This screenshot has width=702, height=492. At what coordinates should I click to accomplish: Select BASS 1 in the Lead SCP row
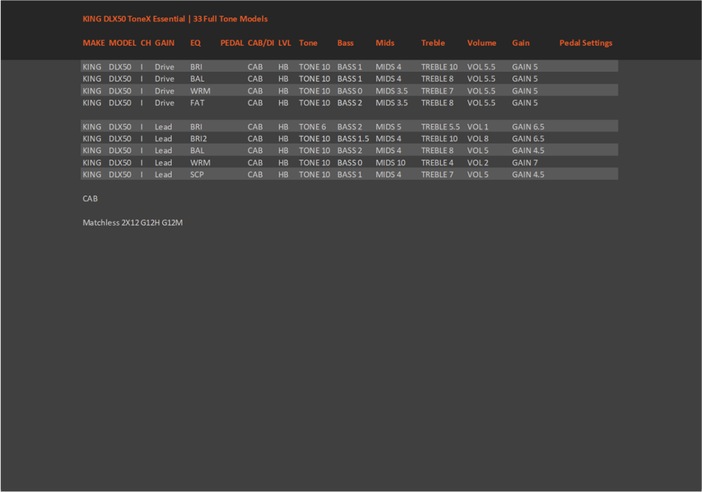pyautogui.click(x=350, y=175)
